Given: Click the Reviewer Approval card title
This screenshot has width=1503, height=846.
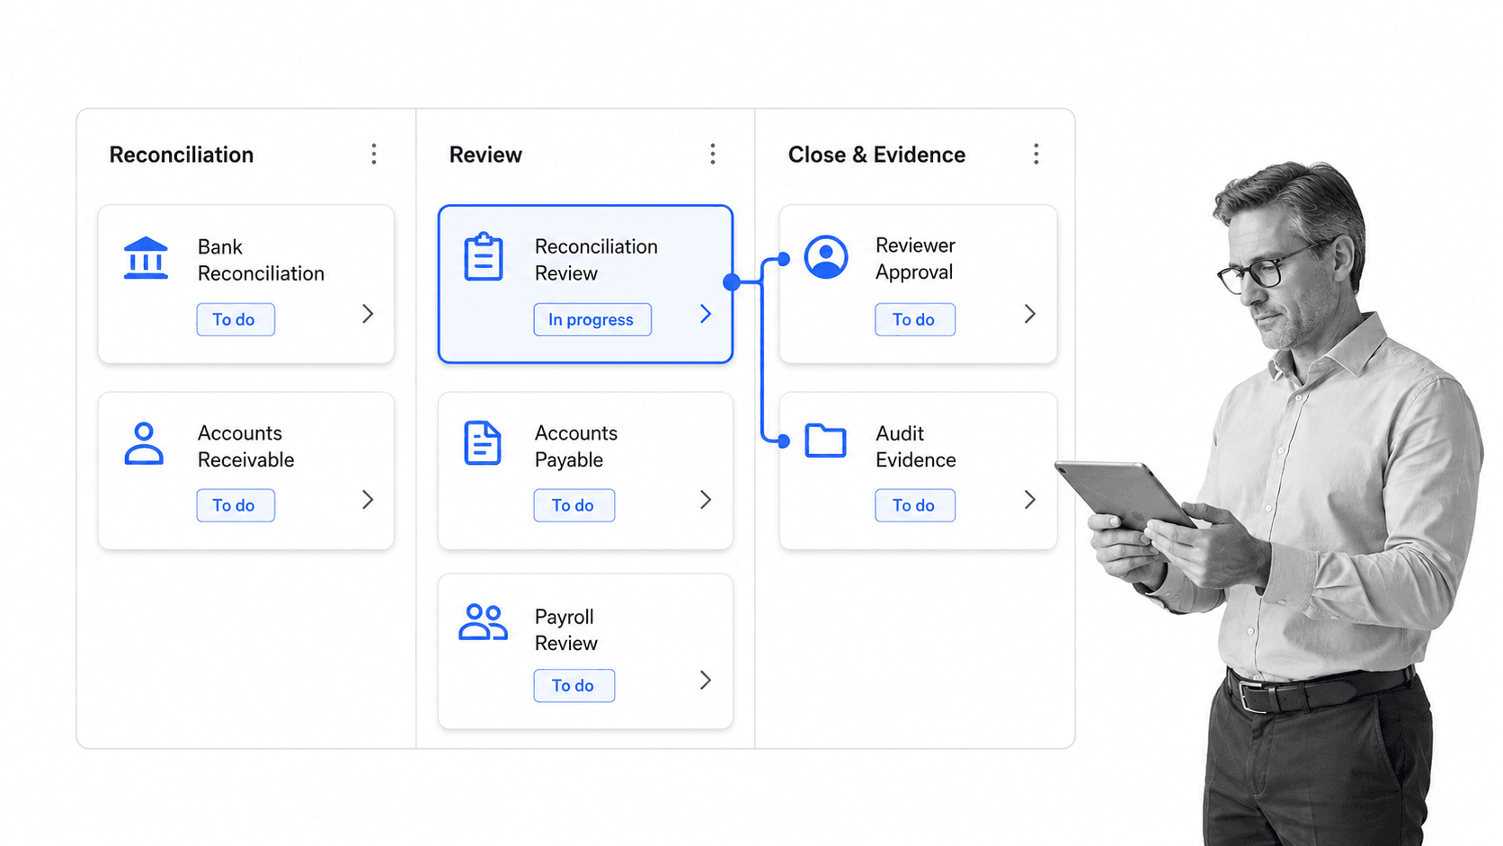Looking at the screenshot, I should pyautogui.click(x=915, y=258).
